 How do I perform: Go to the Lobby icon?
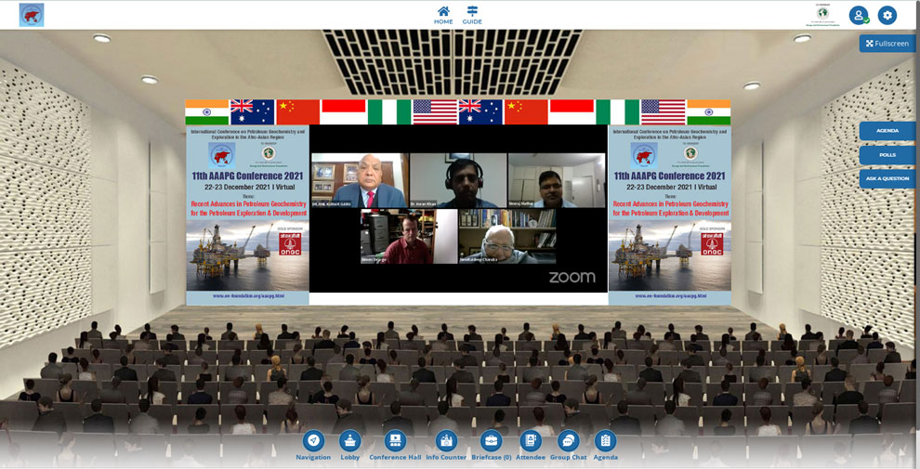coord(350,441)
